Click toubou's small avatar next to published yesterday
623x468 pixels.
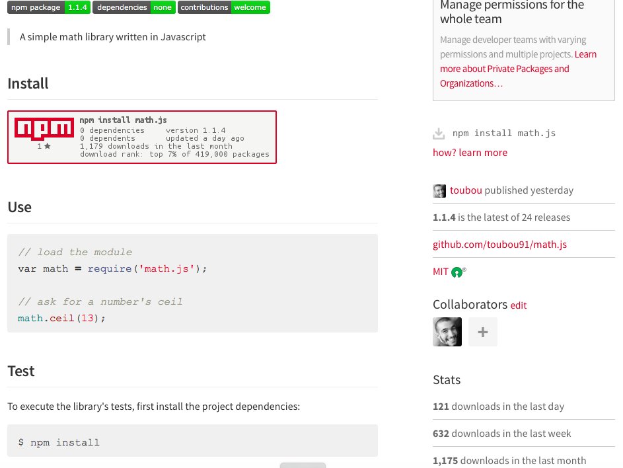[439, 191]
